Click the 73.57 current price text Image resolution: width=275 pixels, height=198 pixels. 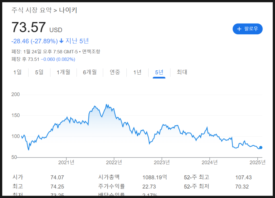[x=28, y=27]
